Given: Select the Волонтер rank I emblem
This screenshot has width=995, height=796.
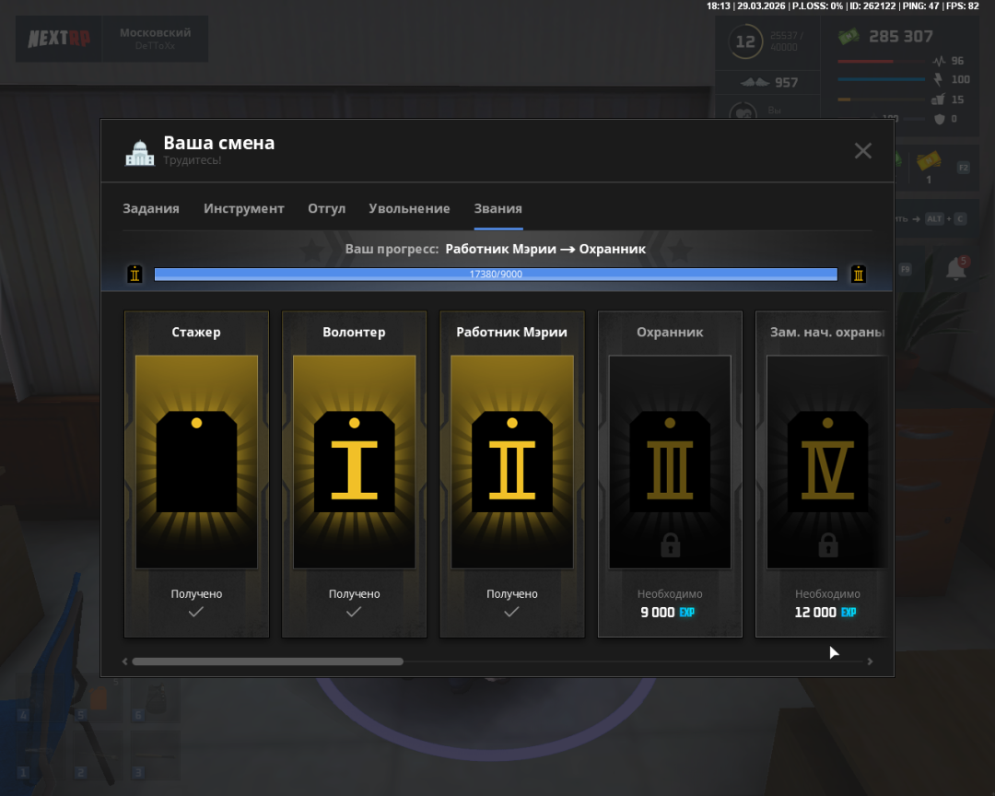Looking at the screenshot, I should pos(354,462).
